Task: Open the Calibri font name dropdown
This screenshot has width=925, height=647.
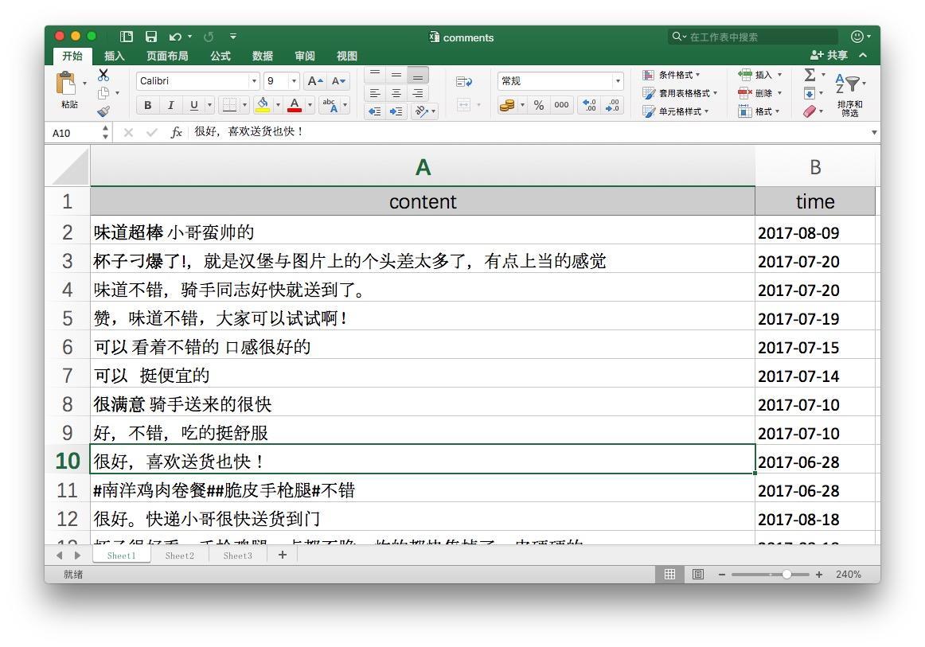Action: pyautogui.click(x=255, y=81)
